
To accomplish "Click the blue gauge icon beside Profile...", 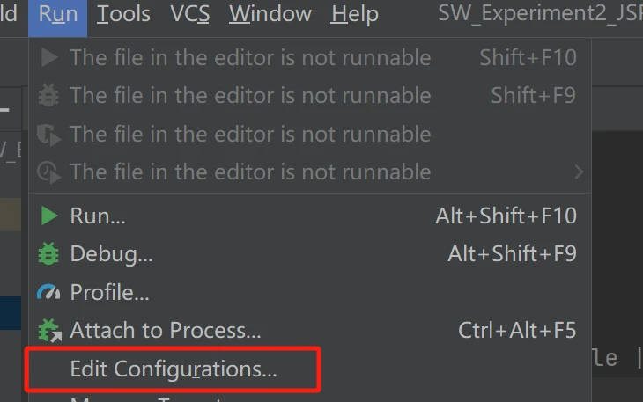I will [x=48, y=292].
